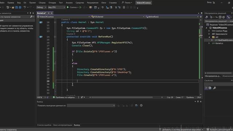Click the Start Without Debugging outline play icon
The height and width of the screenshot is (131, 233).
tap(80, 7)
